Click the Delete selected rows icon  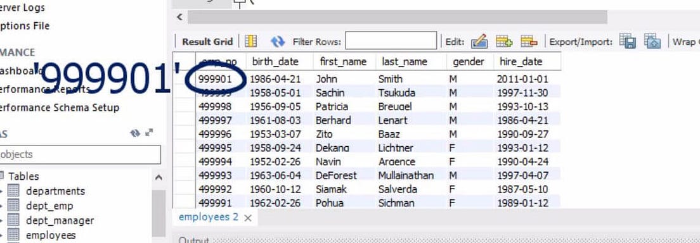[529, 41]
